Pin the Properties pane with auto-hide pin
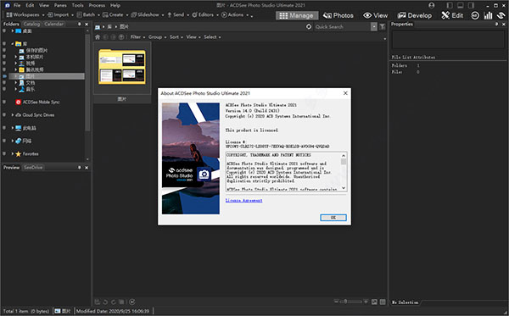The height and width of the screenshot is (316, 509). point(496,24)
